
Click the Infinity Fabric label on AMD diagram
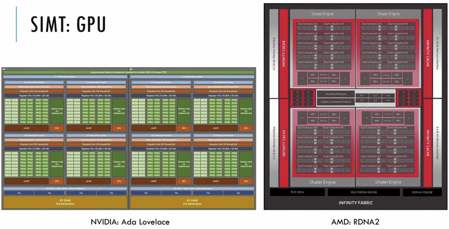coord(355,202)
